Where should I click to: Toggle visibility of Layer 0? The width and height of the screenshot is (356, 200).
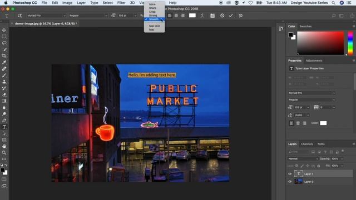click(x=290, y=182)
